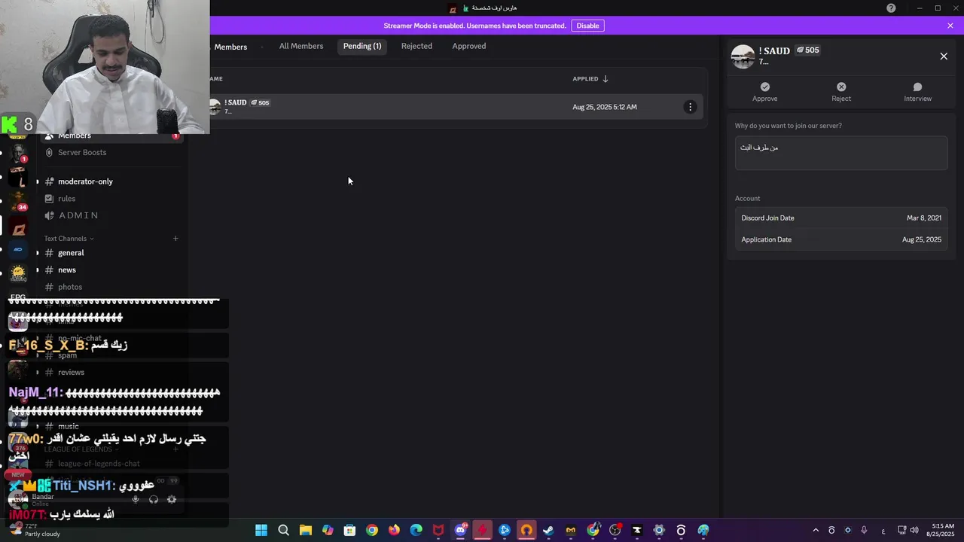Open Microsoft Store from the taskbar
Viewport: 964px width, 542px height.
(349, 530)
